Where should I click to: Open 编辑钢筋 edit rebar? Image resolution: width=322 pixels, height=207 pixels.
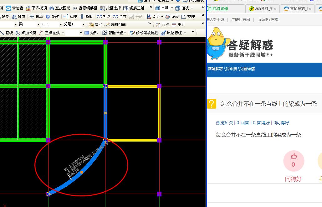(115, 25)
